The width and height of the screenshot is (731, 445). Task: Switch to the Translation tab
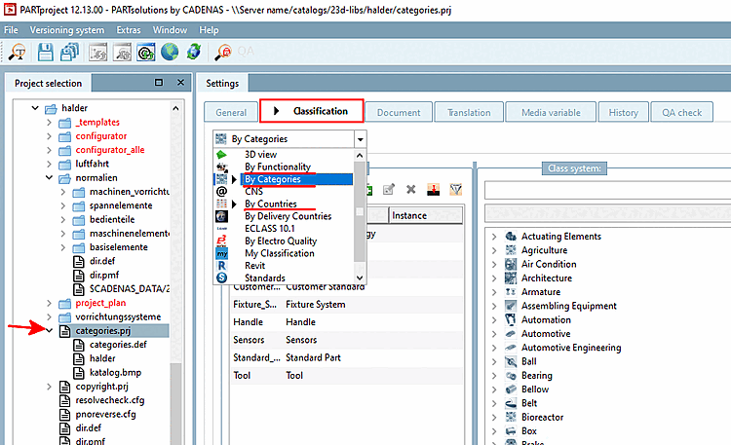[x=469, y=112]
